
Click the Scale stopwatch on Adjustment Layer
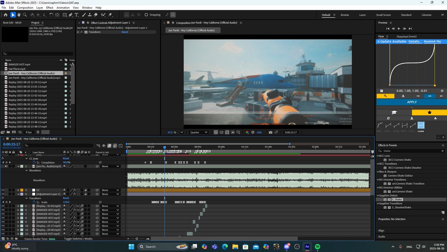[x=34, y=202]
